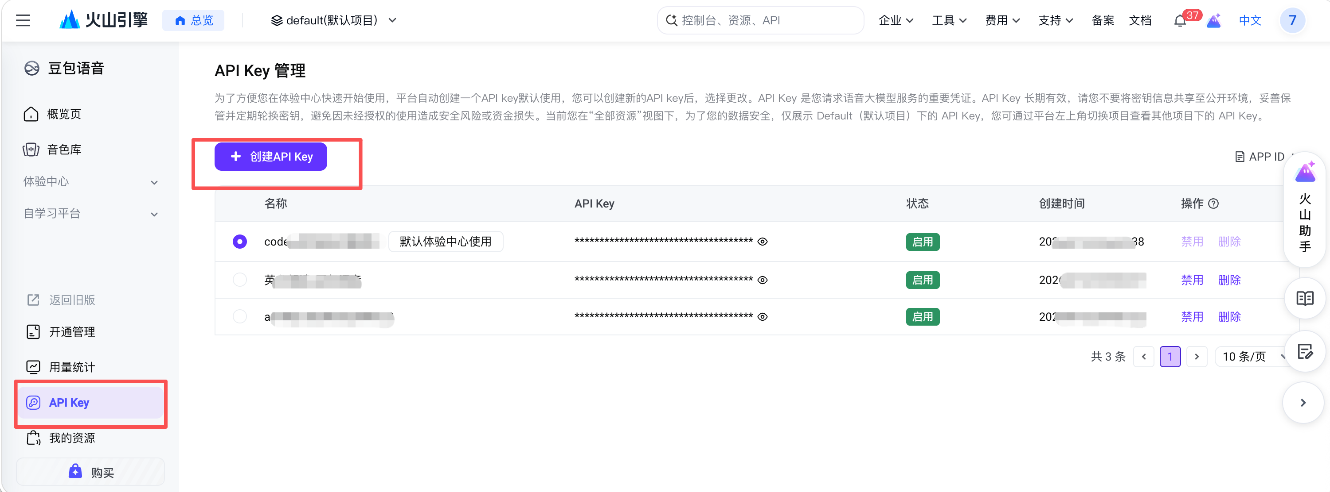This screenshot has height=492, width=1330.
Task: Select the radio button for code row
Action: coord(239,241)
